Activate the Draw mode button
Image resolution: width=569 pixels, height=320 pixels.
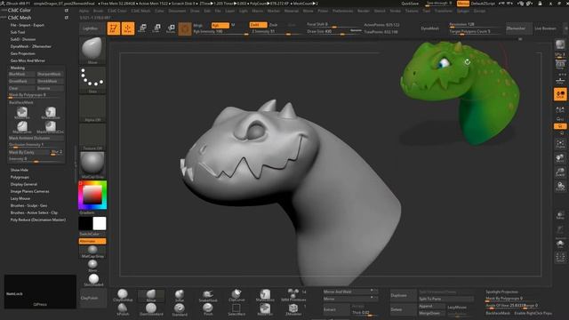[128, 28]
